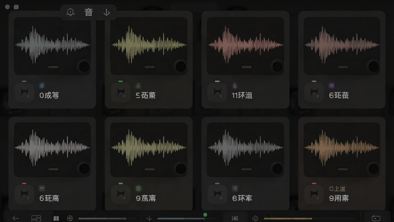The height and width of the screenshot is (222, 394).
Task: Click the circular power icon beside the pause button
Action: coord(70,218)
